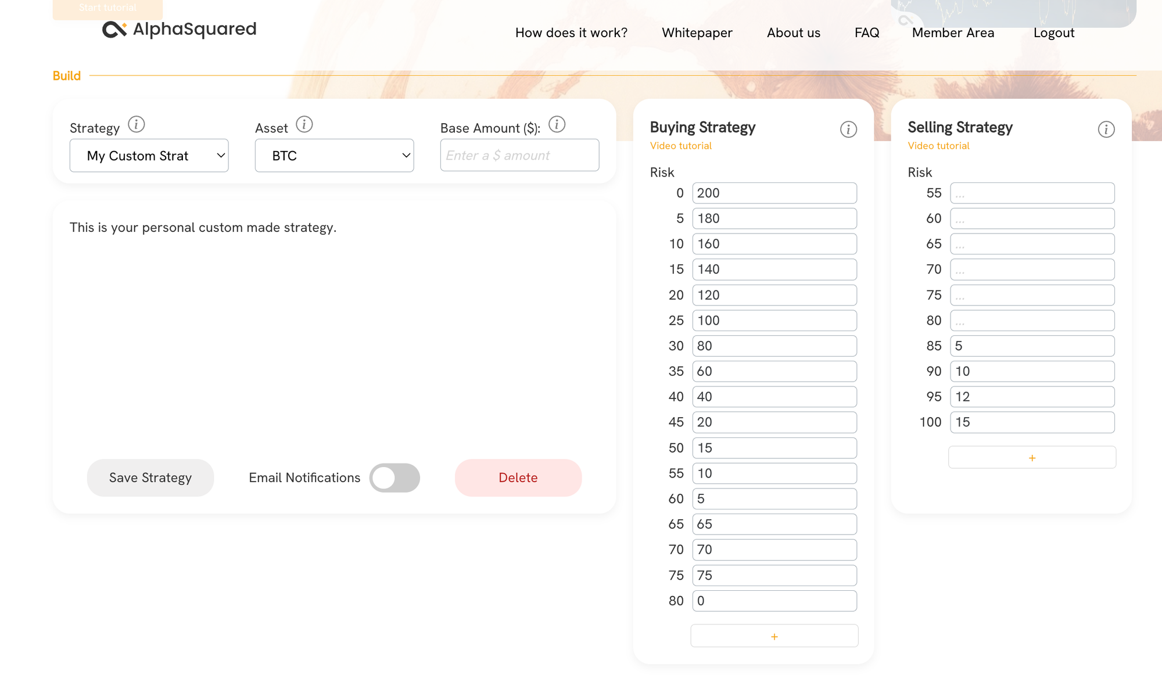
Task: Add a Selling Strategy risk row with plus
Action: pyautogui.click(x=1032, y=458)
